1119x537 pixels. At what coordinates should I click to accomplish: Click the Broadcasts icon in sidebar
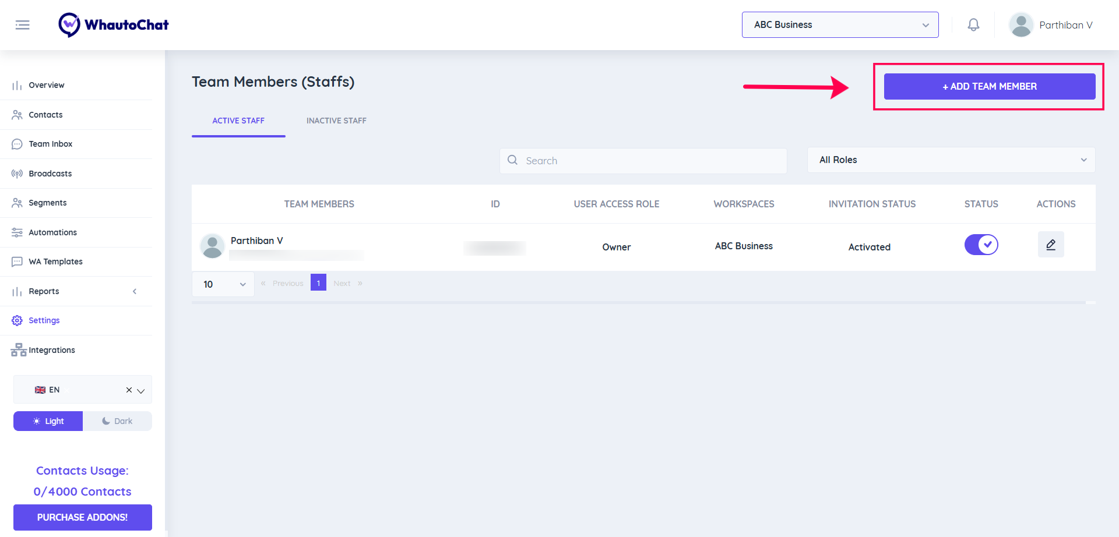(17, 174)
